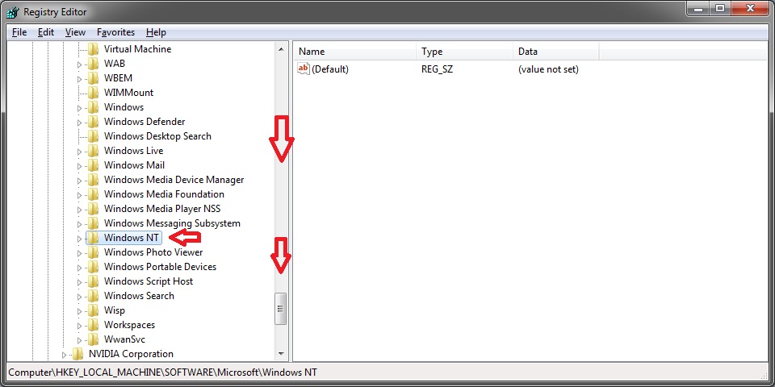Sort values by Type column header
775x387 pixels.
pos(465,52)
